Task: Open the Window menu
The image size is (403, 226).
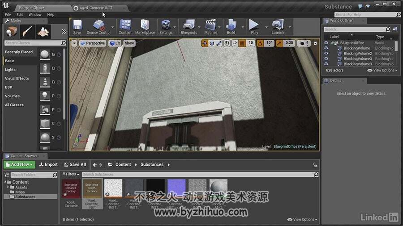Action: [35, 15]
